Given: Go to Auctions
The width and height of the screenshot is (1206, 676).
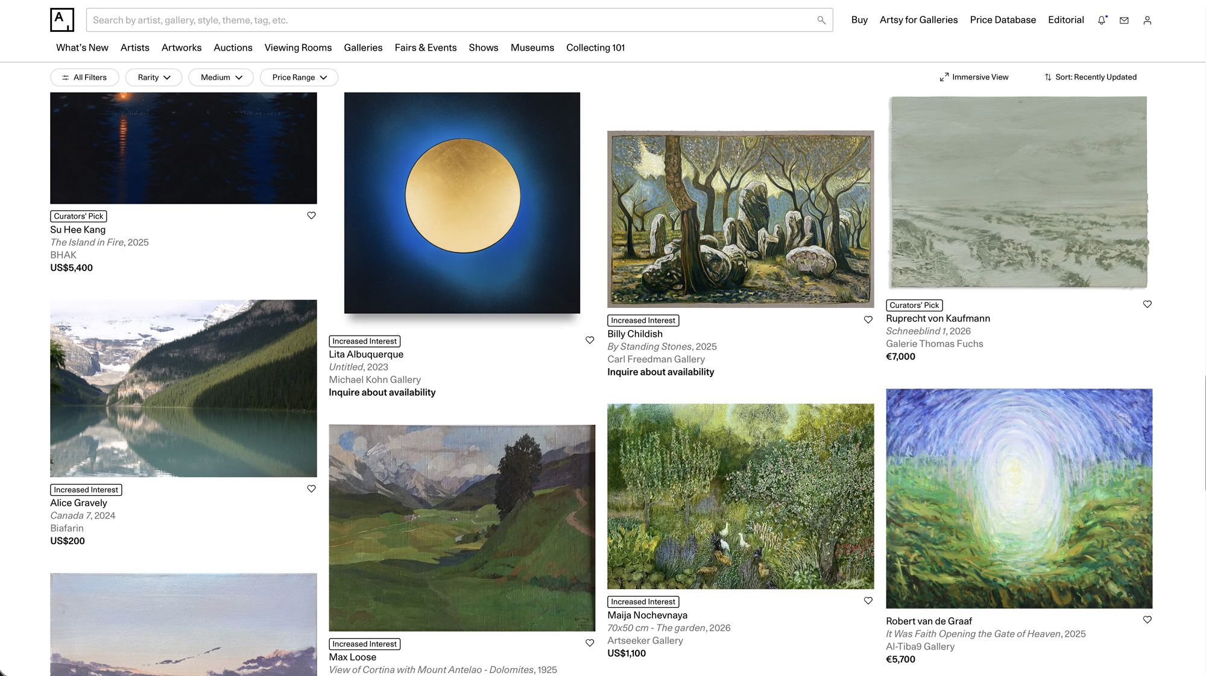Looking at the screenshot, I should click(x=233, y=48).
